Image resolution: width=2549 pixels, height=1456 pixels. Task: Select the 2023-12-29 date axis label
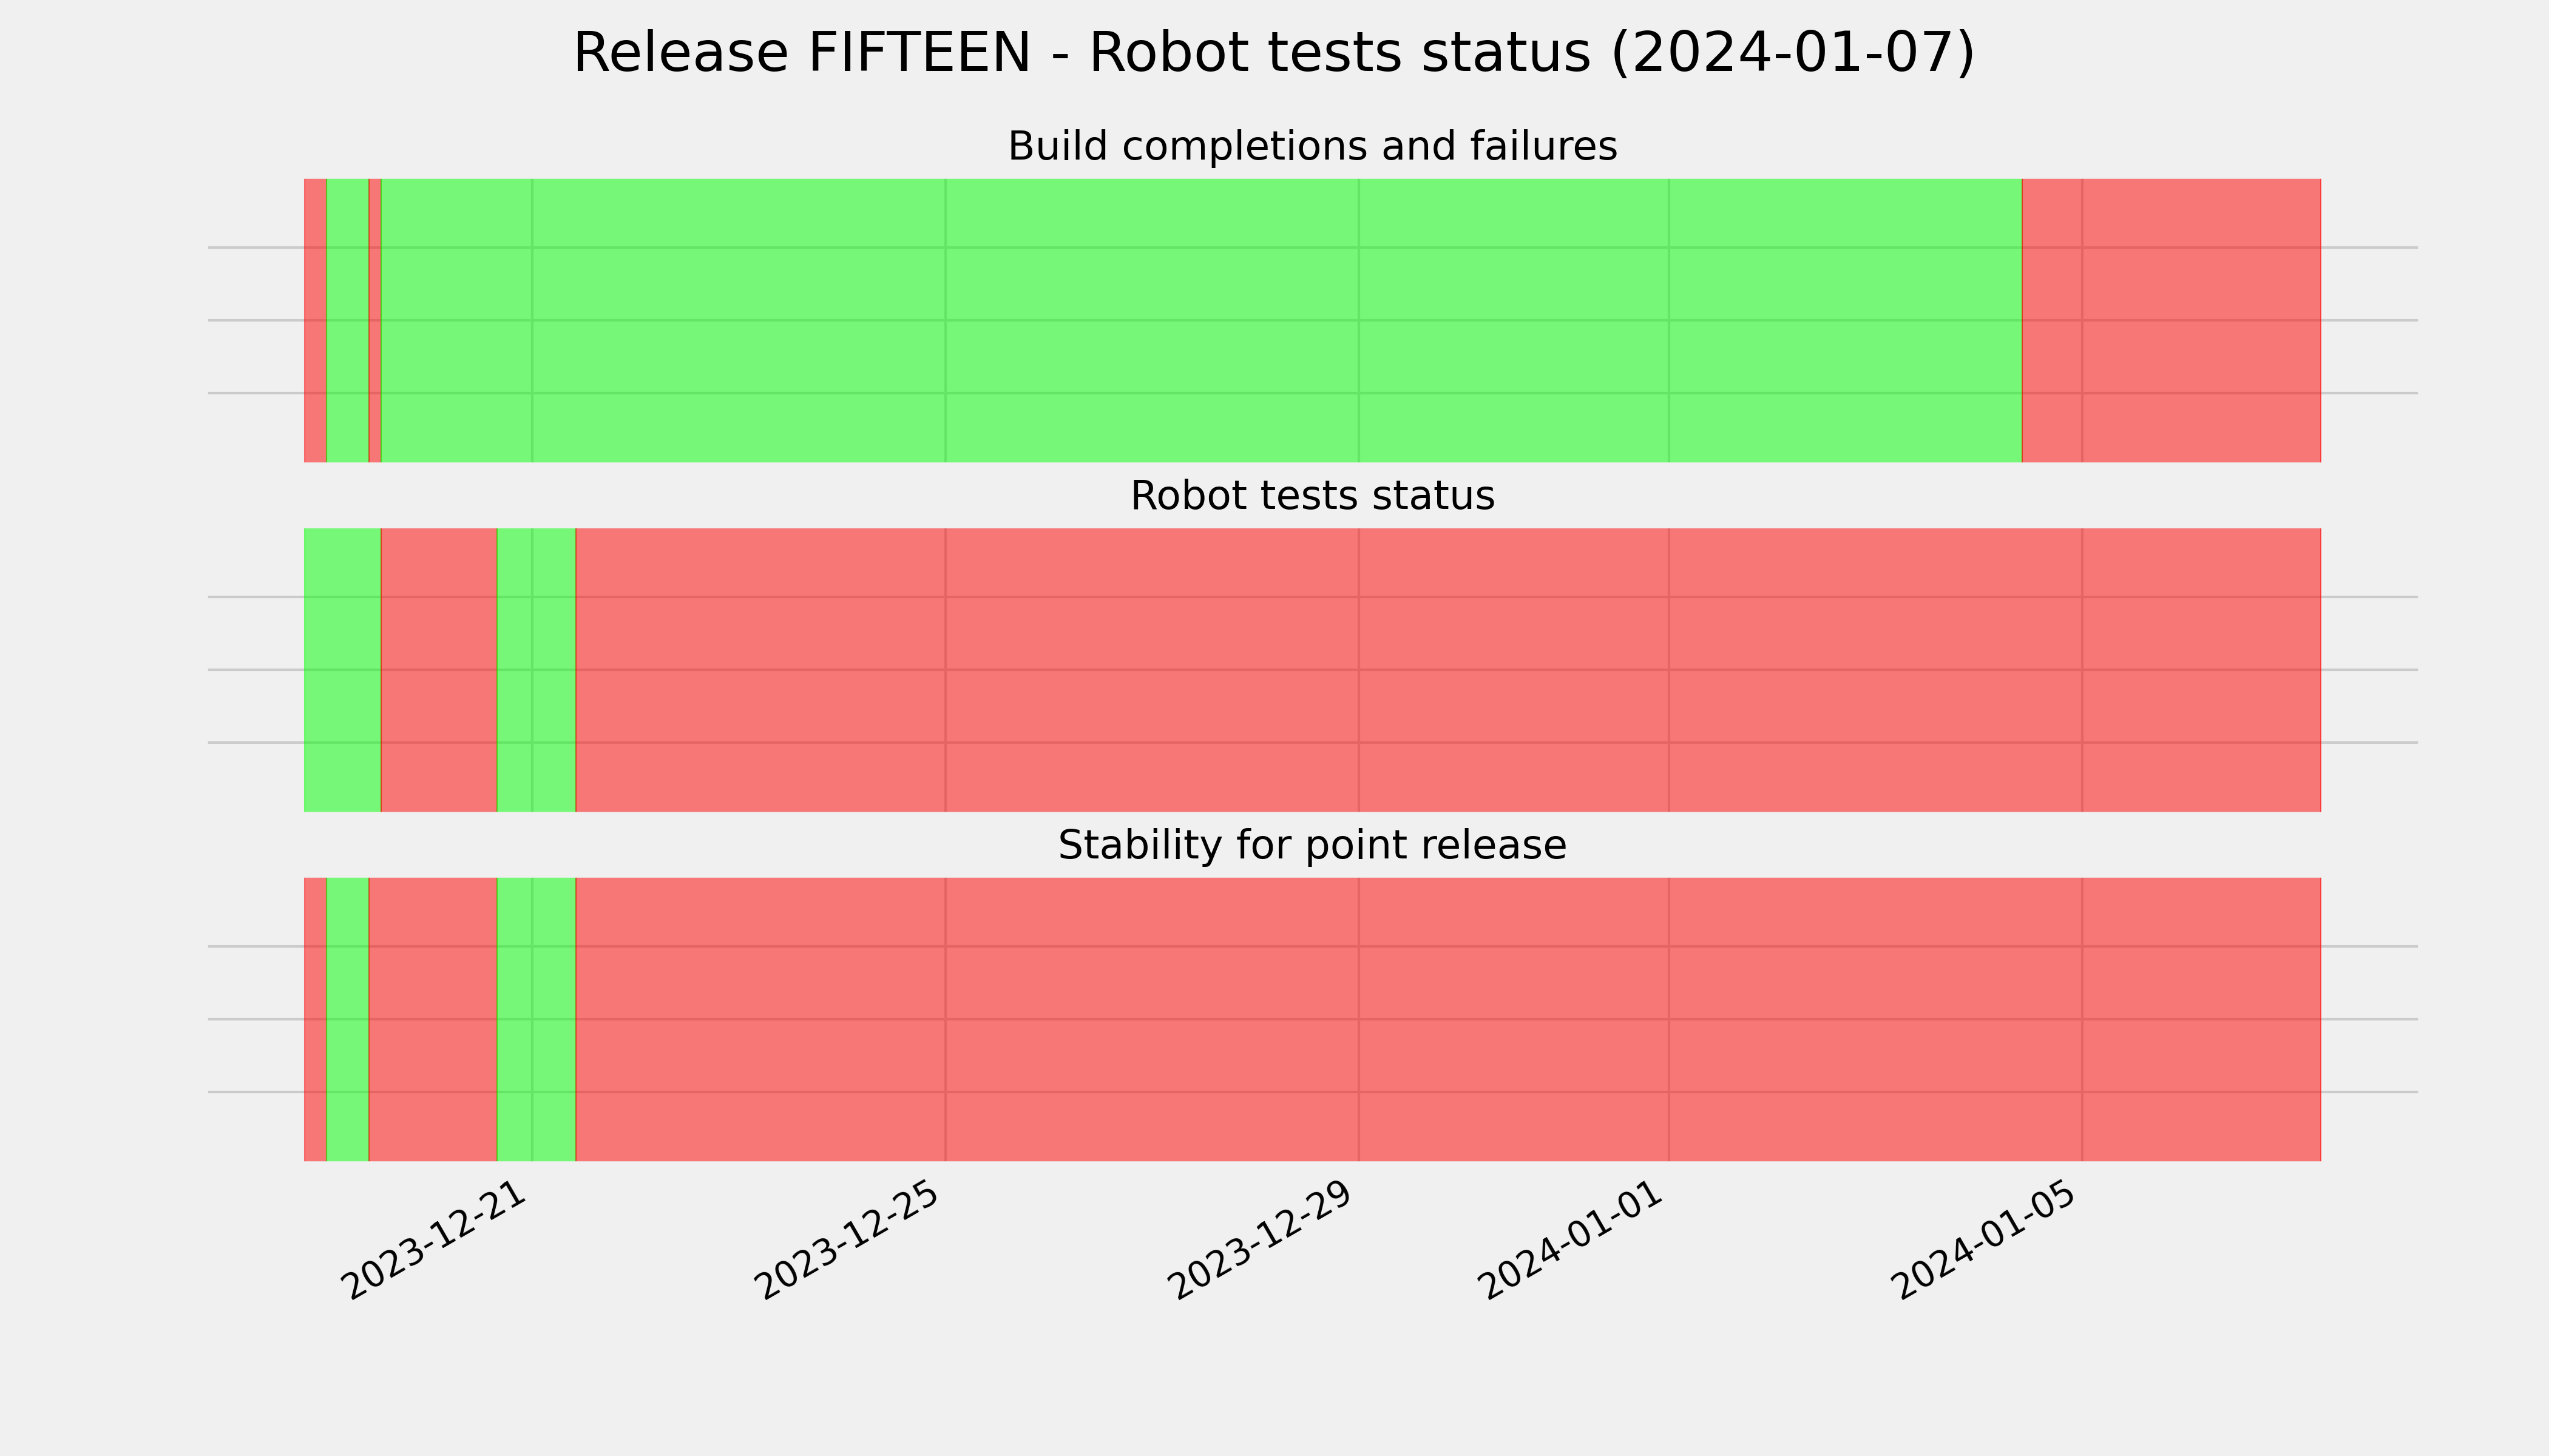tap(1261, 1241)
